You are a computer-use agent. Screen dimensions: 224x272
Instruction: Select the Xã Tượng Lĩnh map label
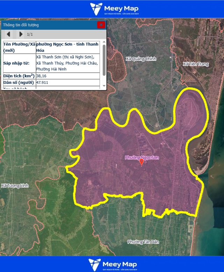pos(15,185)
